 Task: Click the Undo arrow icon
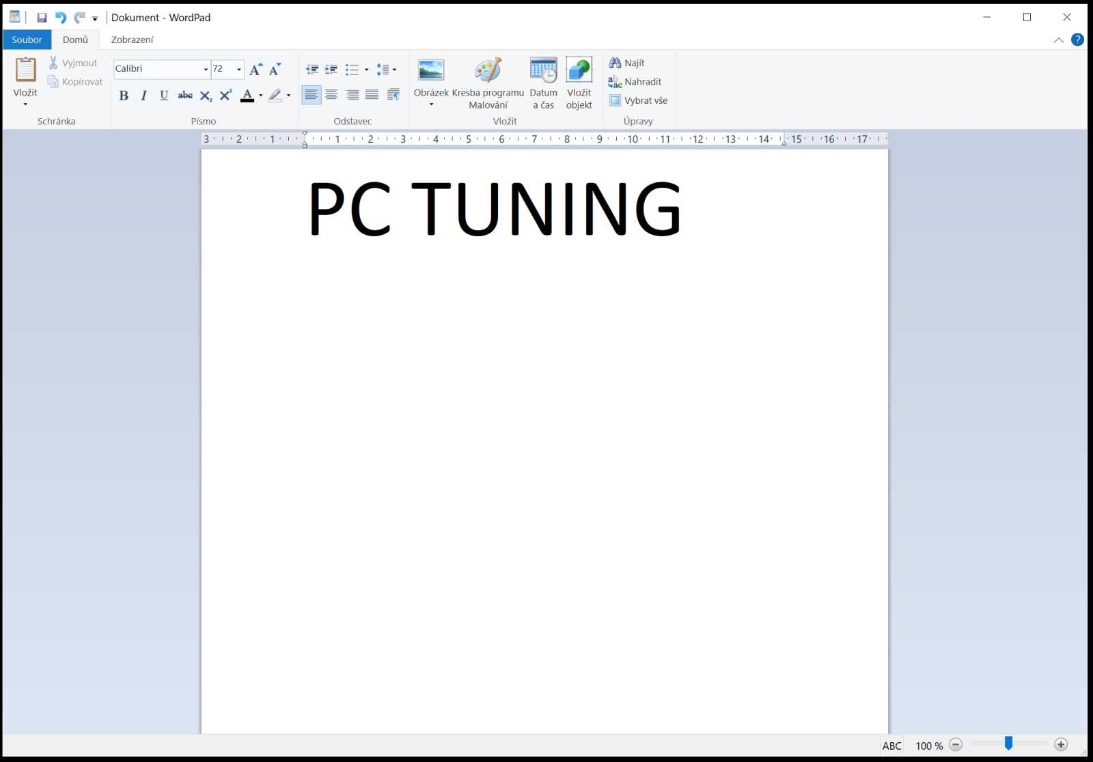click(x=61, y=18)
